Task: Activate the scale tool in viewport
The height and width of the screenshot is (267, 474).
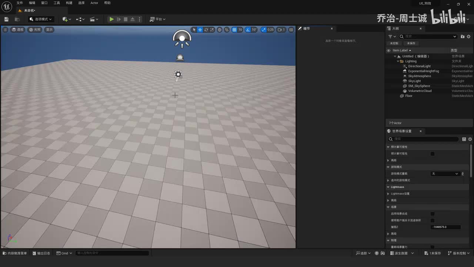Action: pos(212,30)
